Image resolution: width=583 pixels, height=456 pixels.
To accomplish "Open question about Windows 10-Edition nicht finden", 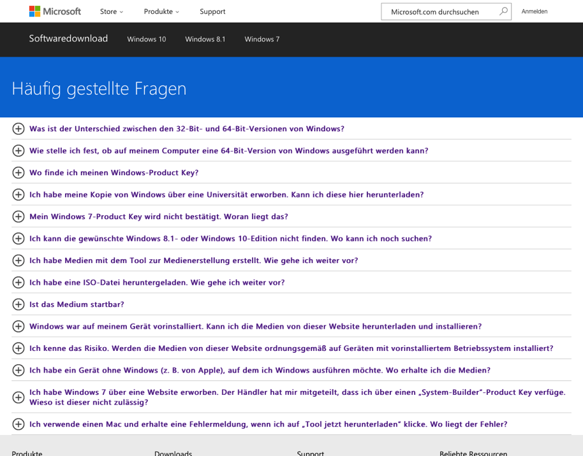I will click(x=230, y=238).
